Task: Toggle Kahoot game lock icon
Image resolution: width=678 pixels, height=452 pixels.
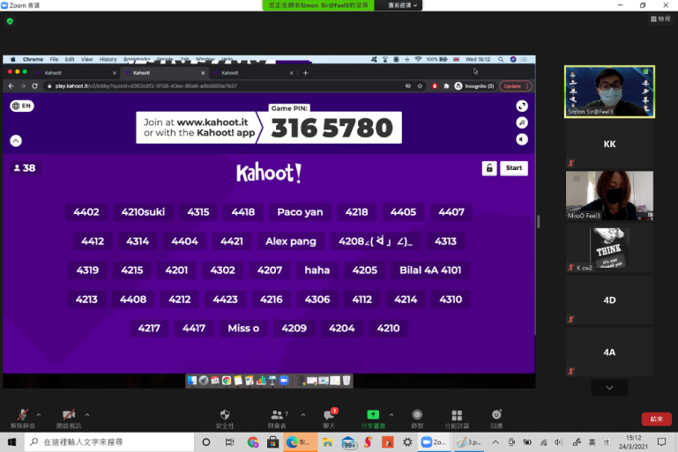Action: pyautogui.click(x=489, y=168)
